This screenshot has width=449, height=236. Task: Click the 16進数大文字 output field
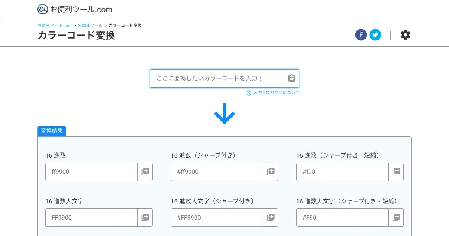tap(91, 218)
